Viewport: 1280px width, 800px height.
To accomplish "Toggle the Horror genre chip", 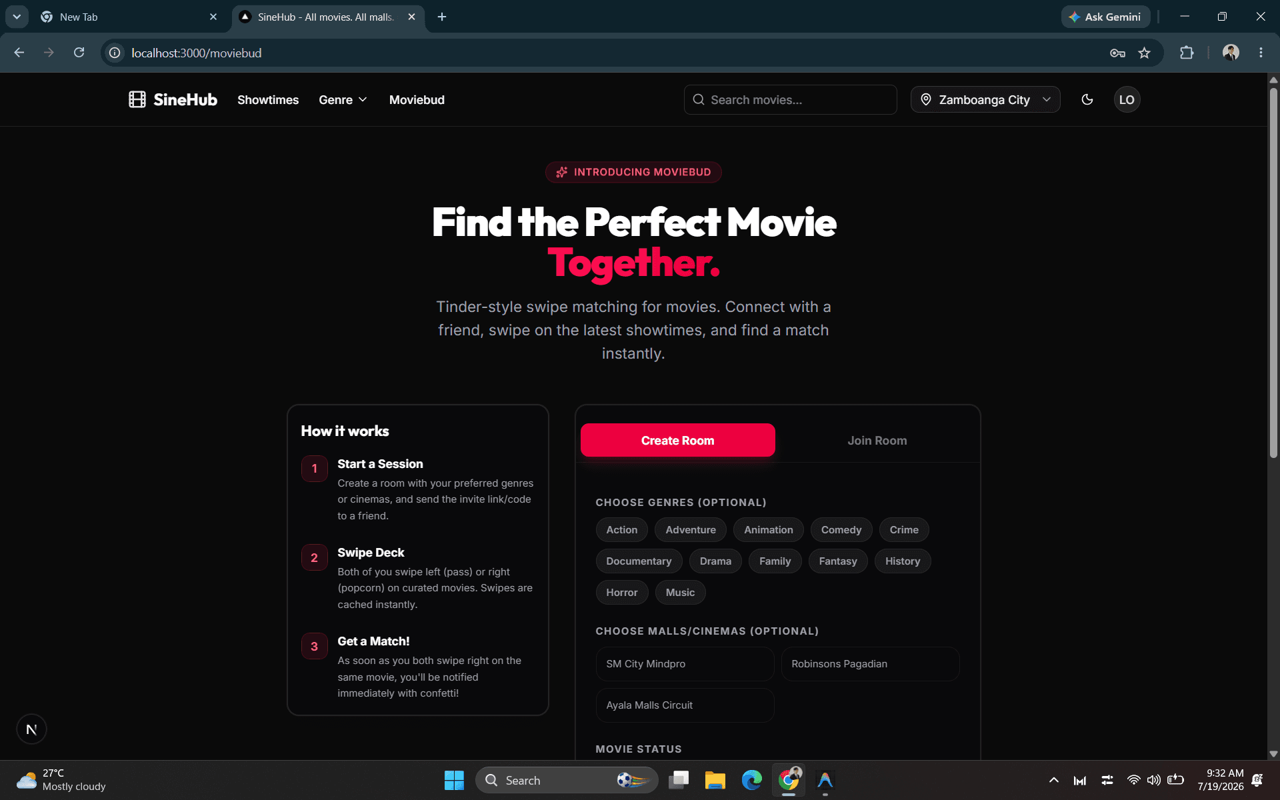I will pos(621,593).
